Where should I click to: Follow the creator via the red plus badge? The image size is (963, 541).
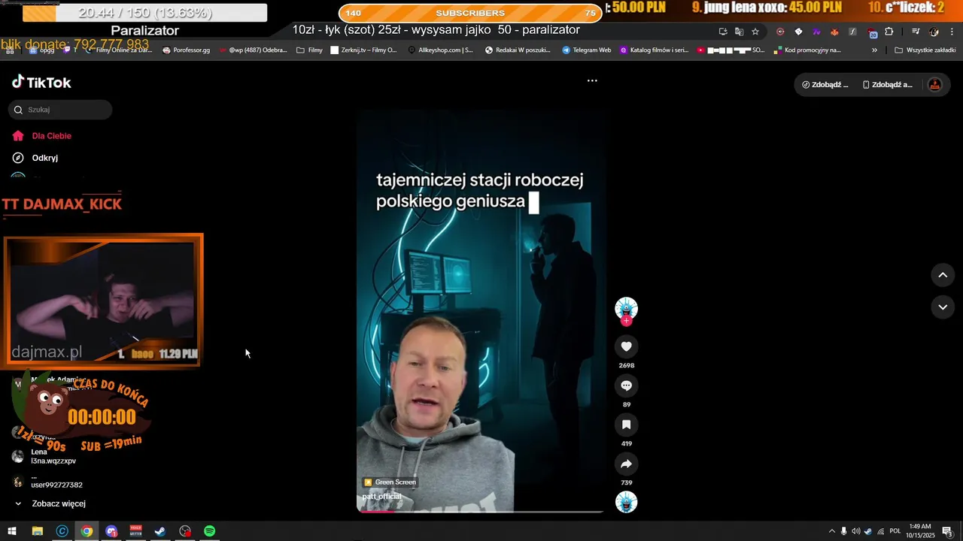pos(626,321)
